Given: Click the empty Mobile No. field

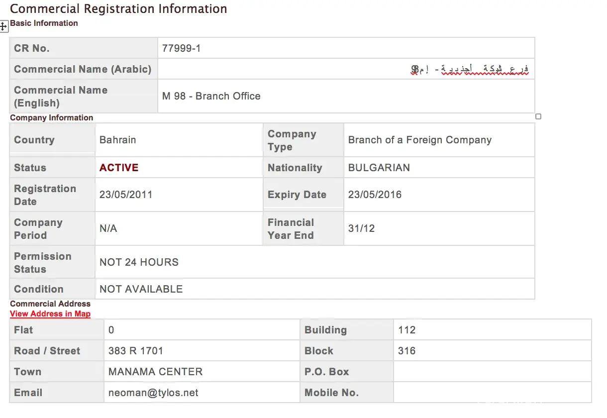Looking at the screenshot, I should coord(492,393).
